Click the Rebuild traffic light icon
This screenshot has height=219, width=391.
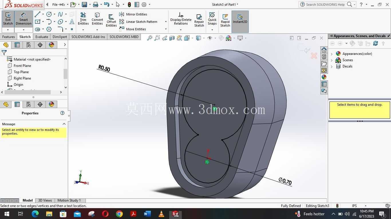click(129, 5)
